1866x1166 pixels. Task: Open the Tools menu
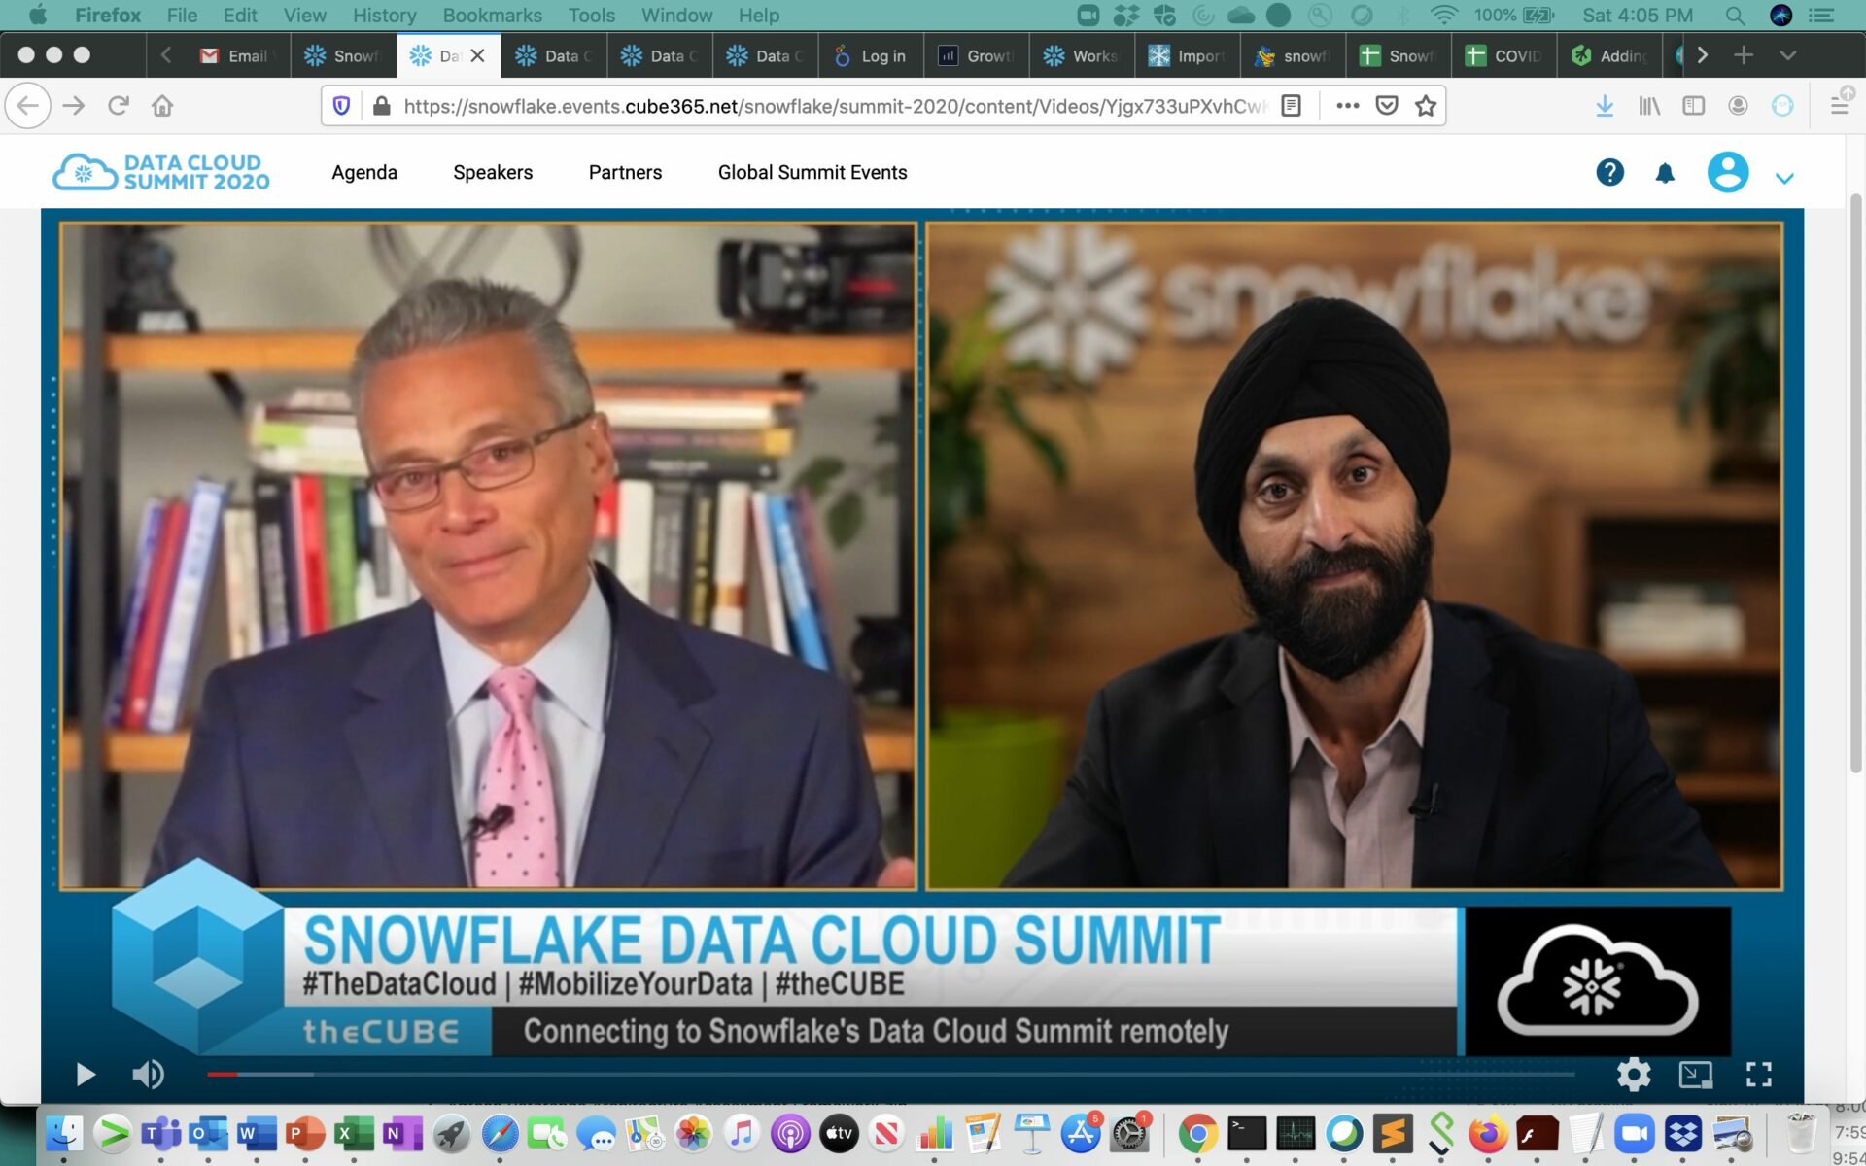[592, 16]
